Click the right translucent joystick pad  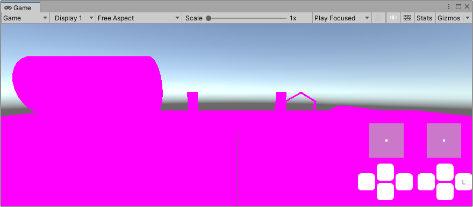(444, 140)
